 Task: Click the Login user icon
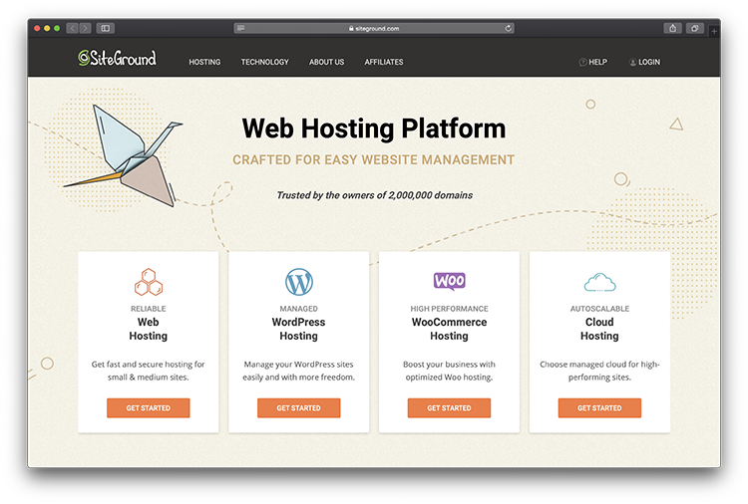point(632,62)
